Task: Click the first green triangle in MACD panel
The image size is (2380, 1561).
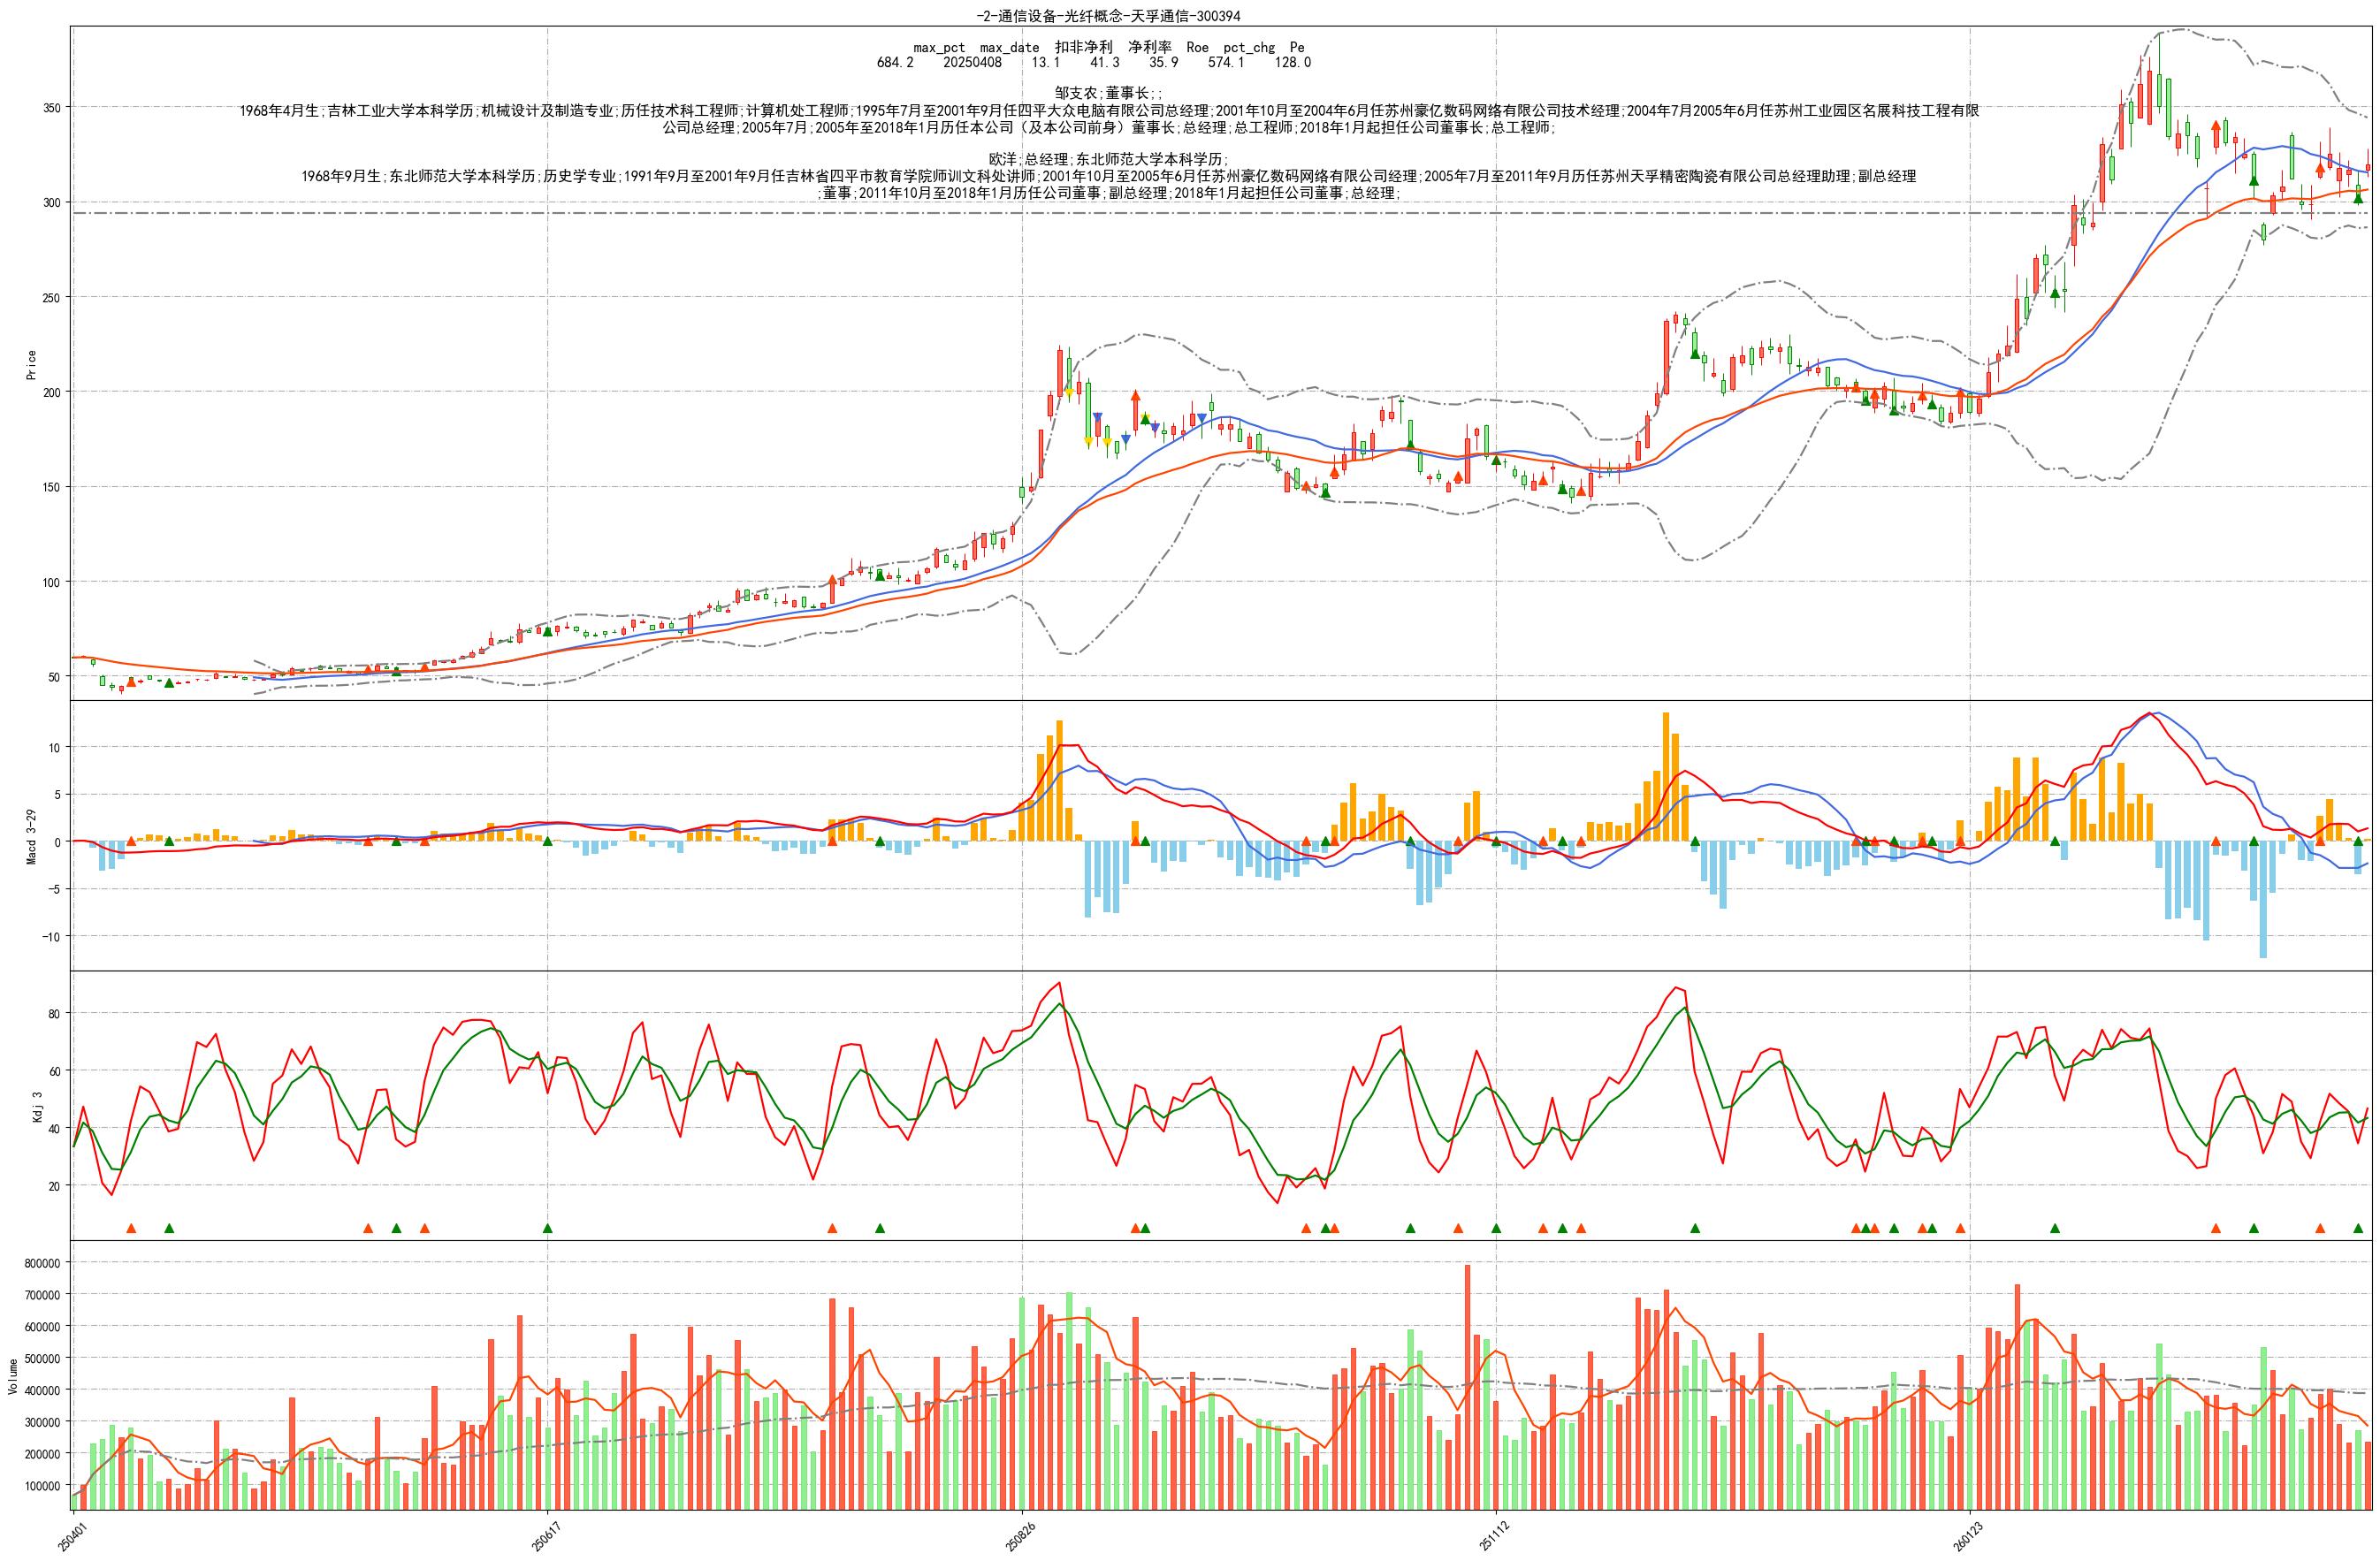Action: pyautogui.click(x=169, y=841)
